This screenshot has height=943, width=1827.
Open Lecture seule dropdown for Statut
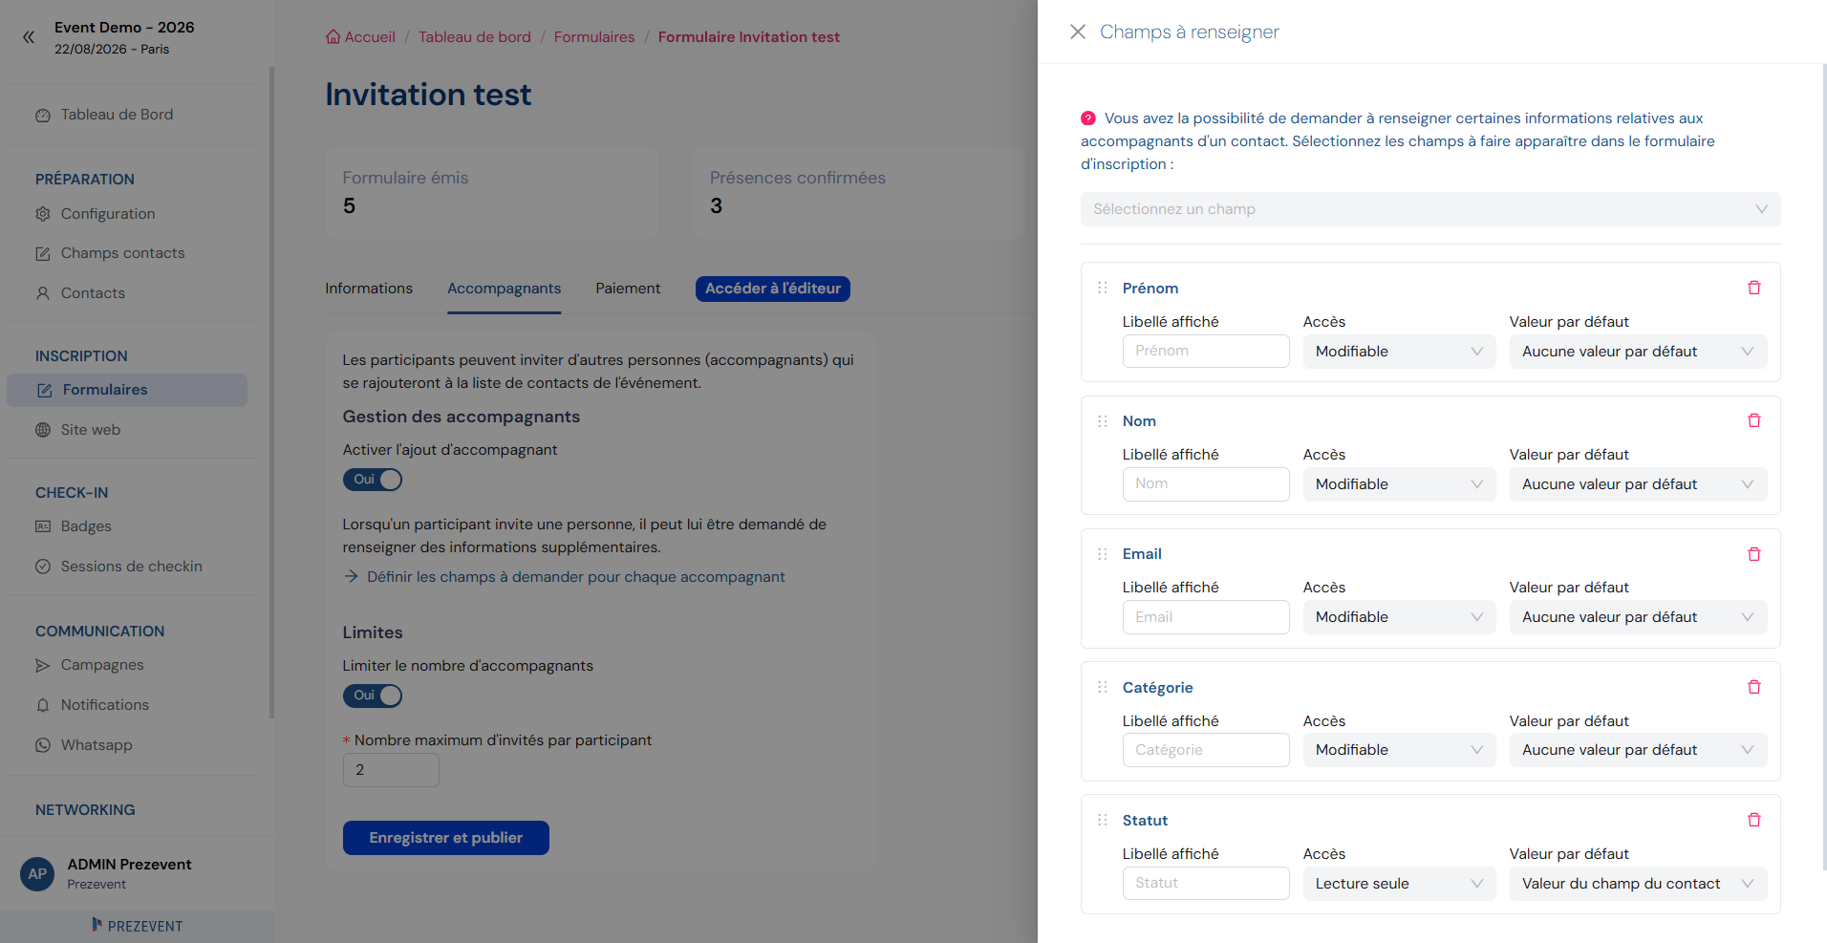(x=1399, y=884)
